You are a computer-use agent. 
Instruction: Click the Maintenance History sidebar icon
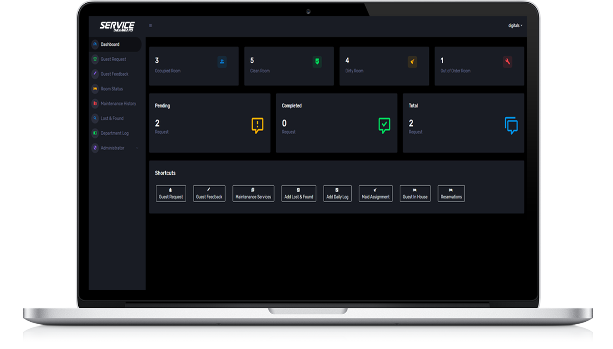[x=95, y=103]
